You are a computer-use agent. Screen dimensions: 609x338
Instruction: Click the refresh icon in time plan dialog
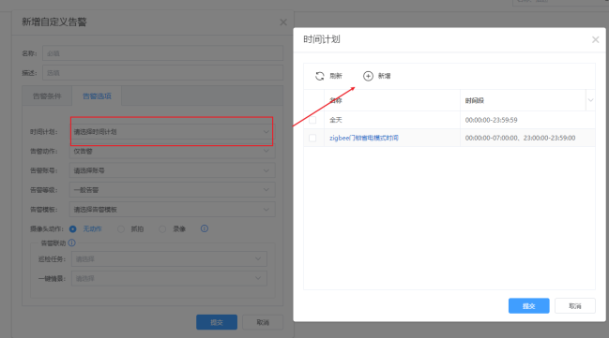[x=320, y=76]
